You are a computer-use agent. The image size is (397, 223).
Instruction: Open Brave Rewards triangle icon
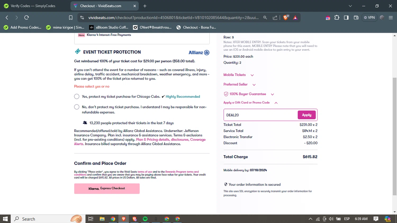coord(295,17)
